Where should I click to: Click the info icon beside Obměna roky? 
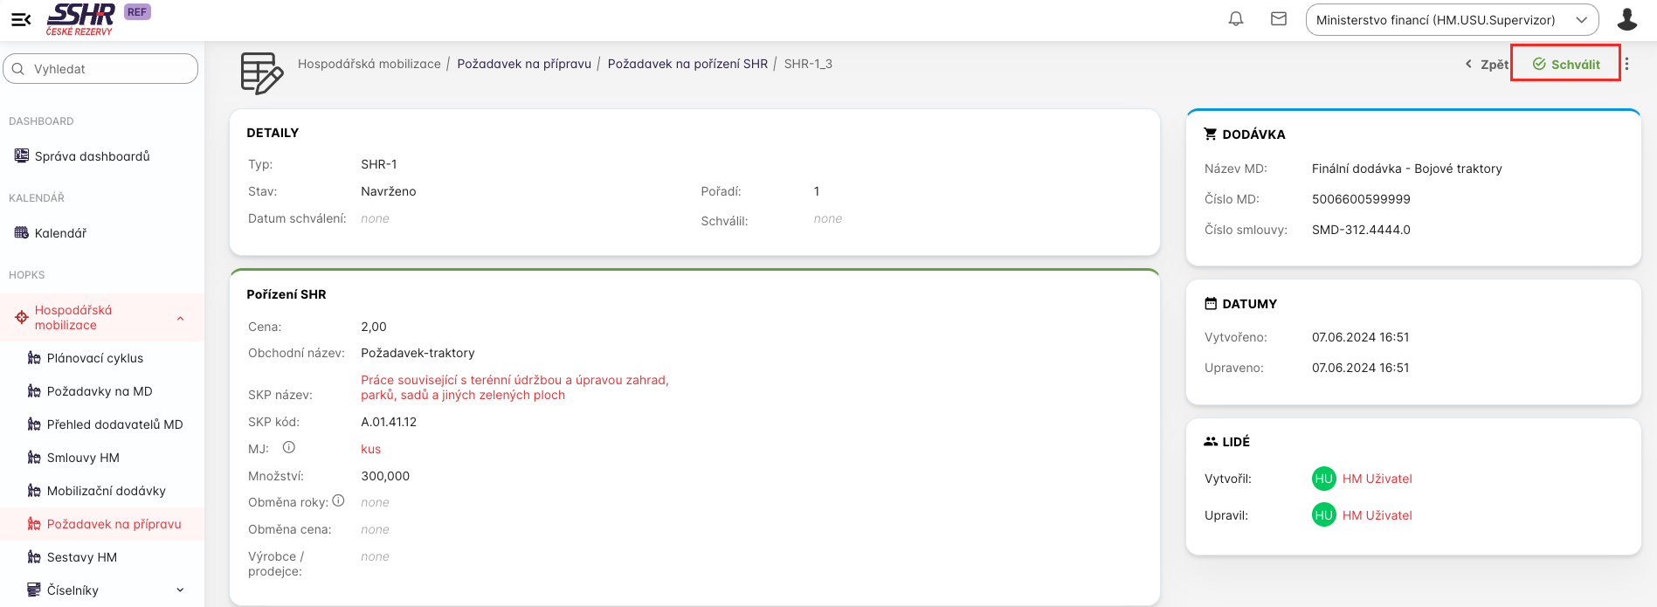[x=338, y=500]
